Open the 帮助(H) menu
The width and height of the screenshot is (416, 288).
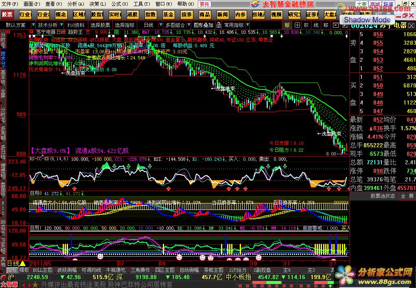point(186,4)
